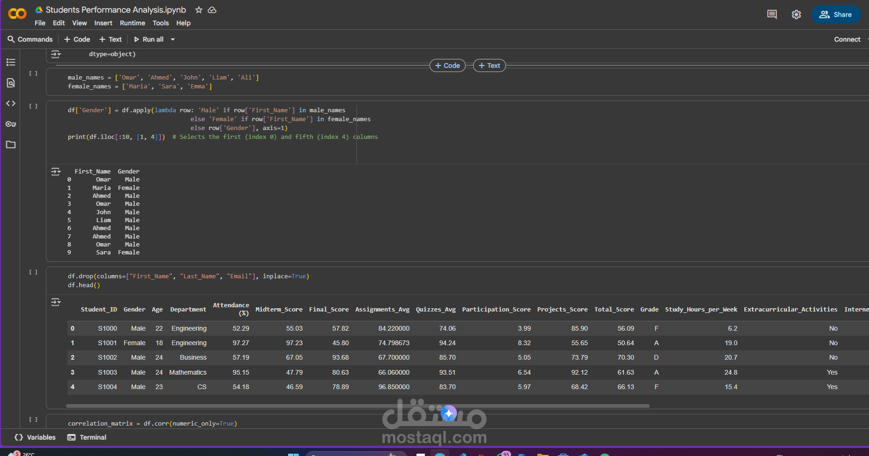The width and height of the screenshot is (869, 456).
Task: Open the find and replace sidebar icon
Action: pos(11,83)
